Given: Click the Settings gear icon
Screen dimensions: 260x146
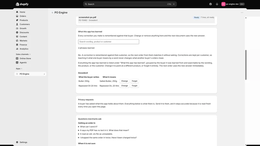Looking at the screenshot, I should [x=17, y=142].
